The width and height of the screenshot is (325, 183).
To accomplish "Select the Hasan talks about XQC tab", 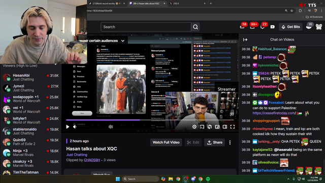I will [x=146, y=4].
